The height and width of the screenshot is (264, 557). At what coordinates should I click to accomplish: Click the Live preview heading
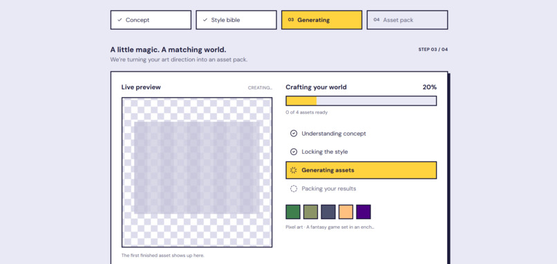coord(141,87)
